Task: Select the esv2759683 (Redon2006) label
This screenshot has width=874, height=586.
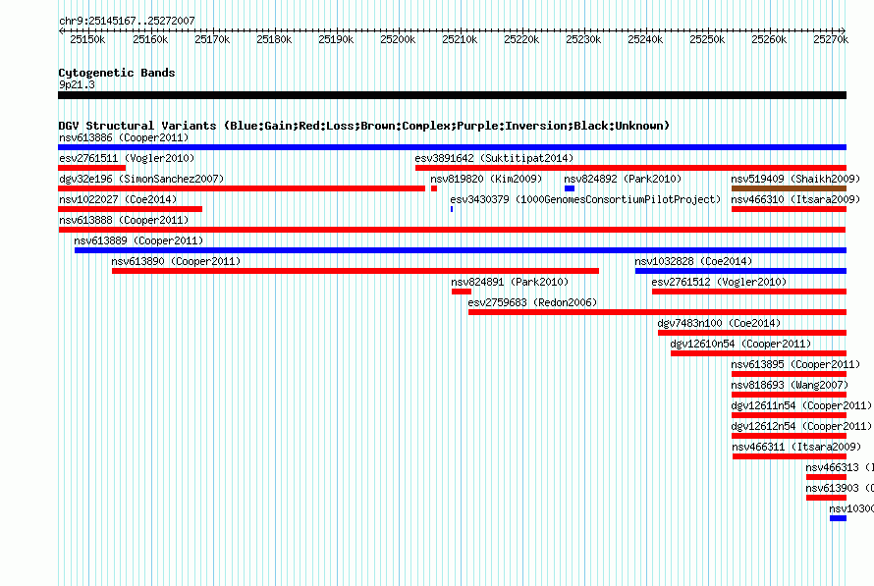Action: [532, 302]
